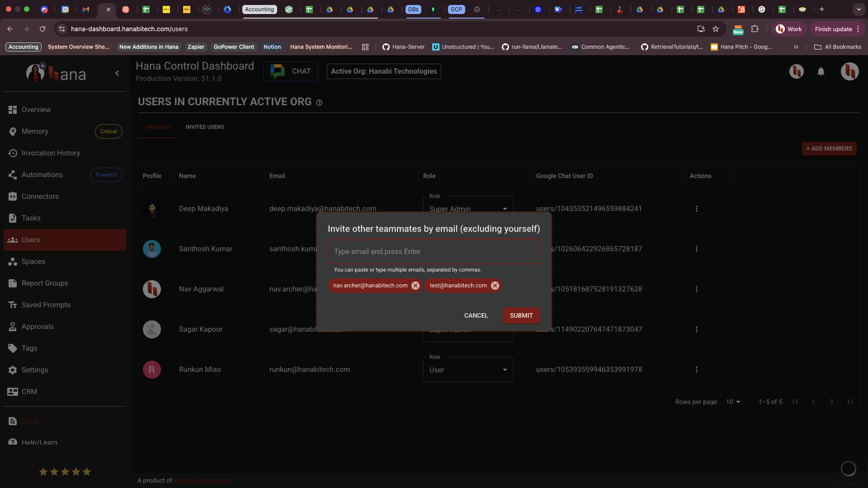Click + ADD MEMBERS button
Image resolution: width=868 pixels, height=488 pixels.
coord(829,149)
